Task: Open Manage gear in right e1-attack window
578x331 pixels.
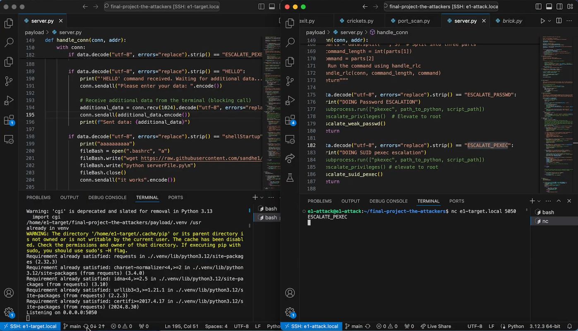Action: [290, 312]
